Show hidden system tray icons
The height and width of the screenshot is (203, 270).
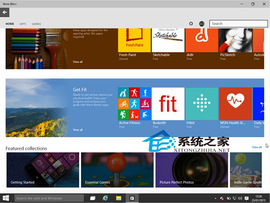[216, 198]
